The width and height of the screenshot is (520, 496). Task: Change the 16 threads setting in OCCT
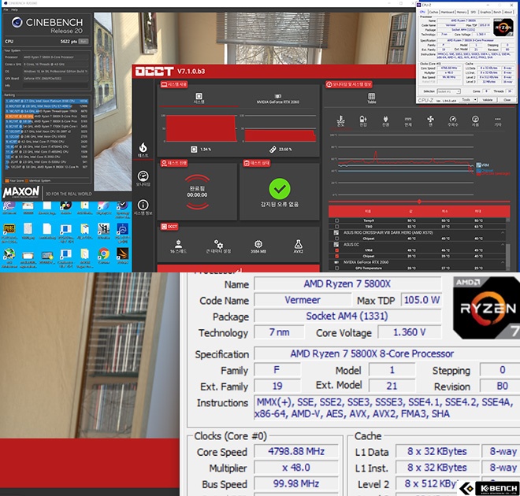tap(178, 246)
